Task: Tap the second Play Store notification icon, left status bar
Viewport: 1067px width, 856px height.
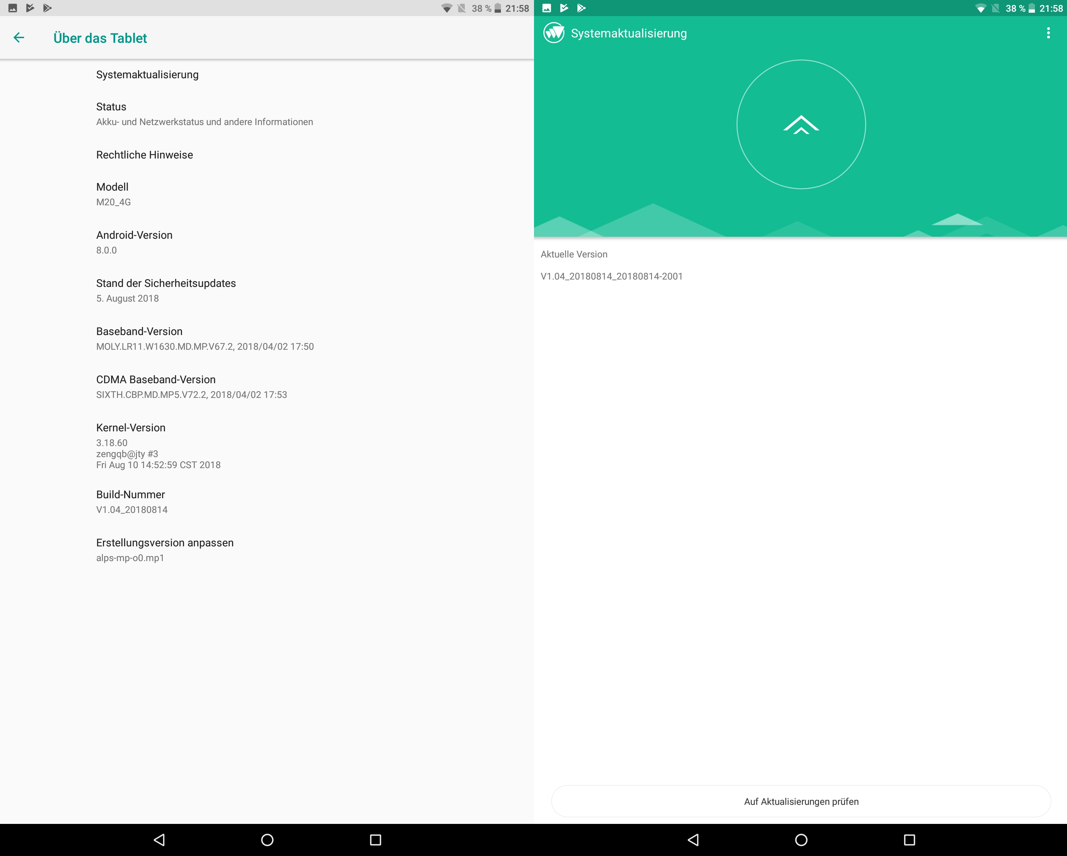Action: pos(47,8)
